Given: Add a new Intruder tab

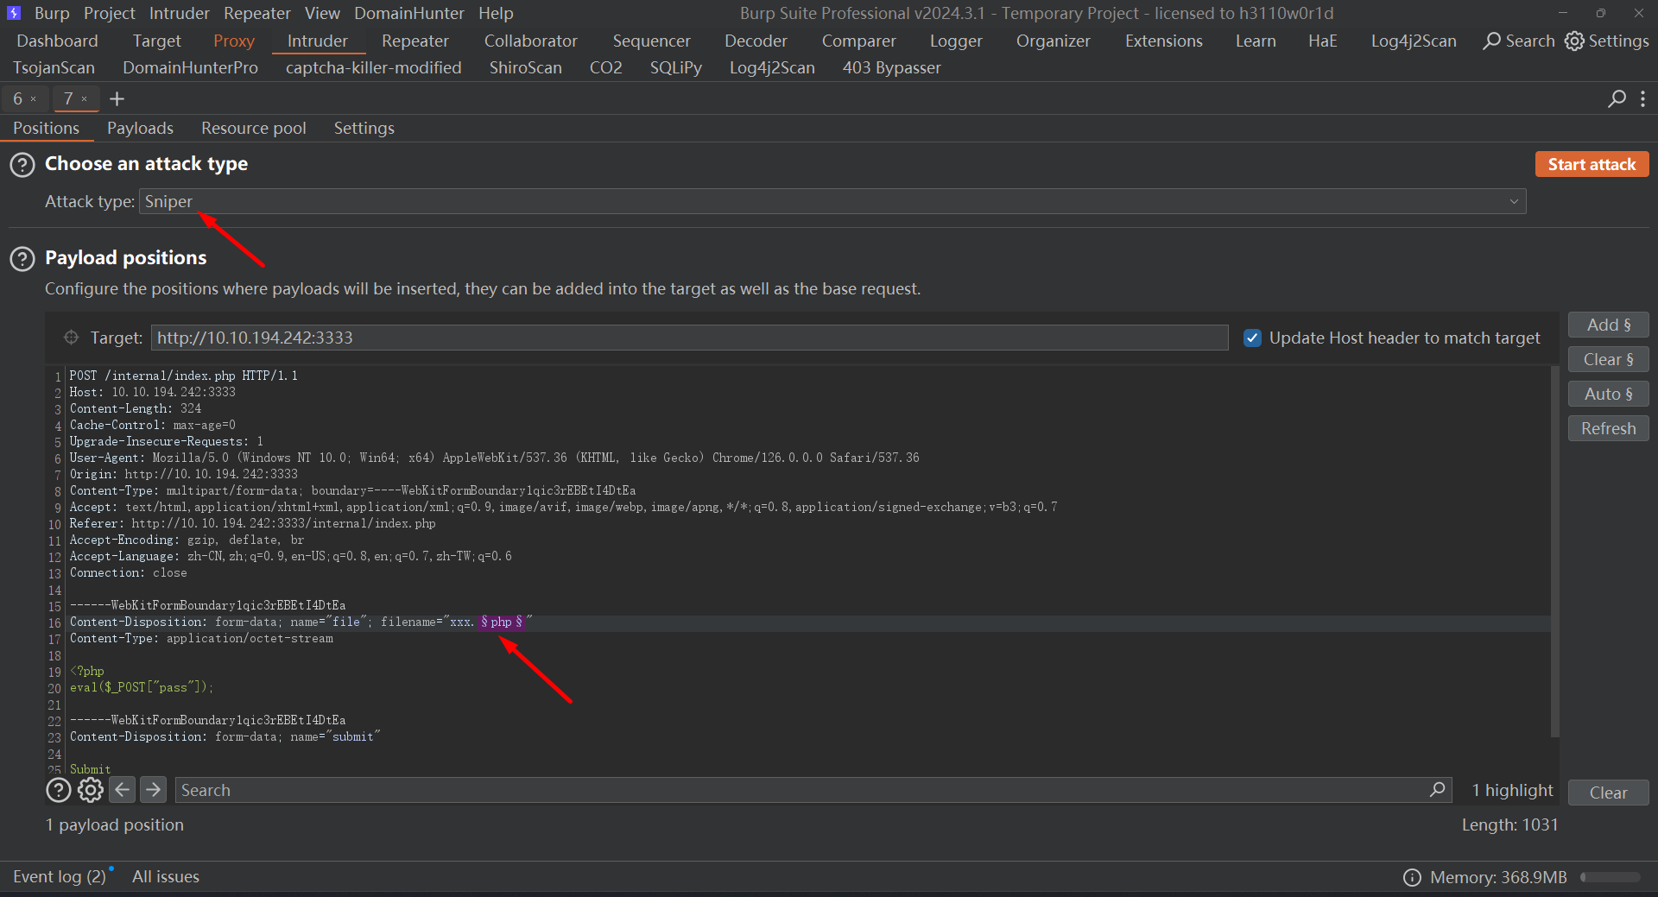Looking at the screenshot, I should point(117,99).
